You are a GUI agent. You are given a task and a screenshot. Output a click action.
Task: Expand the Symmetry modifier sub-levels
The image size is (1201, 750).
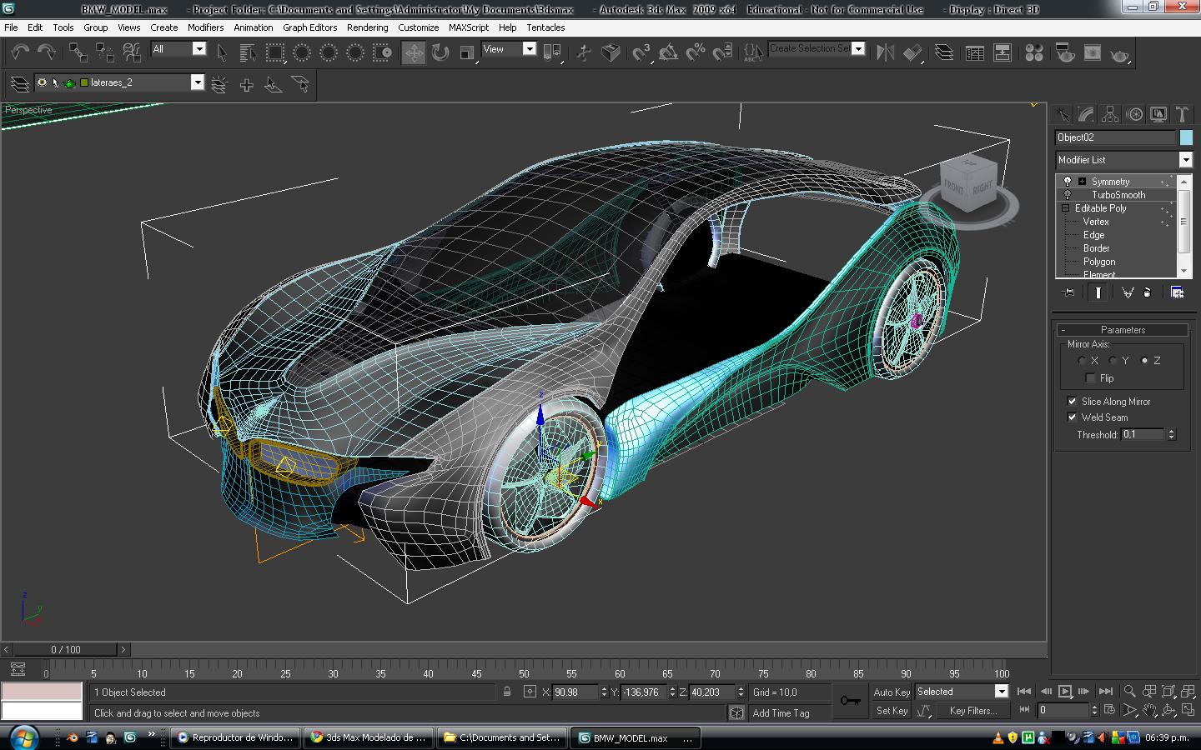pyautogui.click(x=1082, y=182)
